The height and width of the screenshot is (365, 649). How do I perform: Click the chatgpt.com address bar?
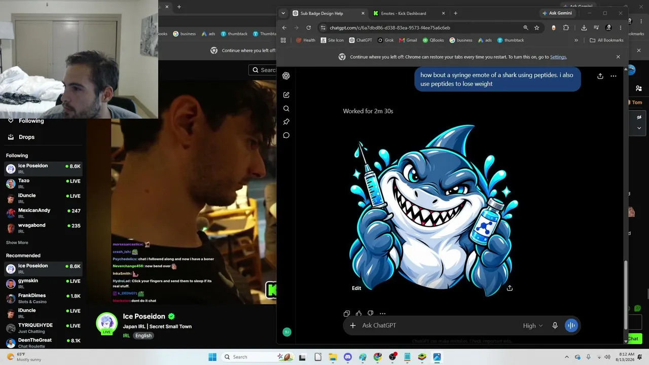(389, 28)
